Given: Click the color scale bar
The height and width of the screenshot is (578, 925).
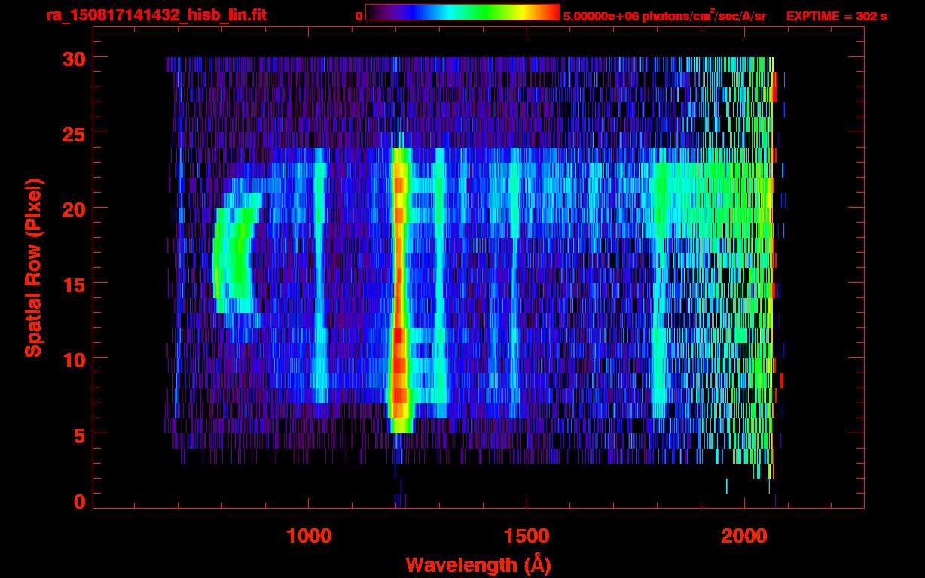Looking at the screenshot, I should tap(462, 13).
